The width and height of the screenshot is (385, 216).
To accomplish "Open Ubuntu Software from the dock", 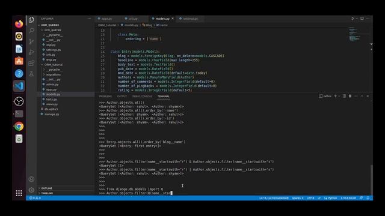I will click(19, 61).
